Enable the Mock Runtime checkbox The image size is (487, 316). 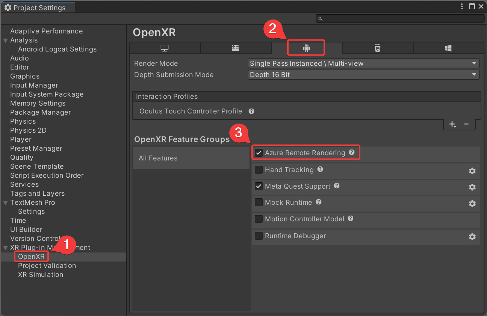click(x=259, y=202)
